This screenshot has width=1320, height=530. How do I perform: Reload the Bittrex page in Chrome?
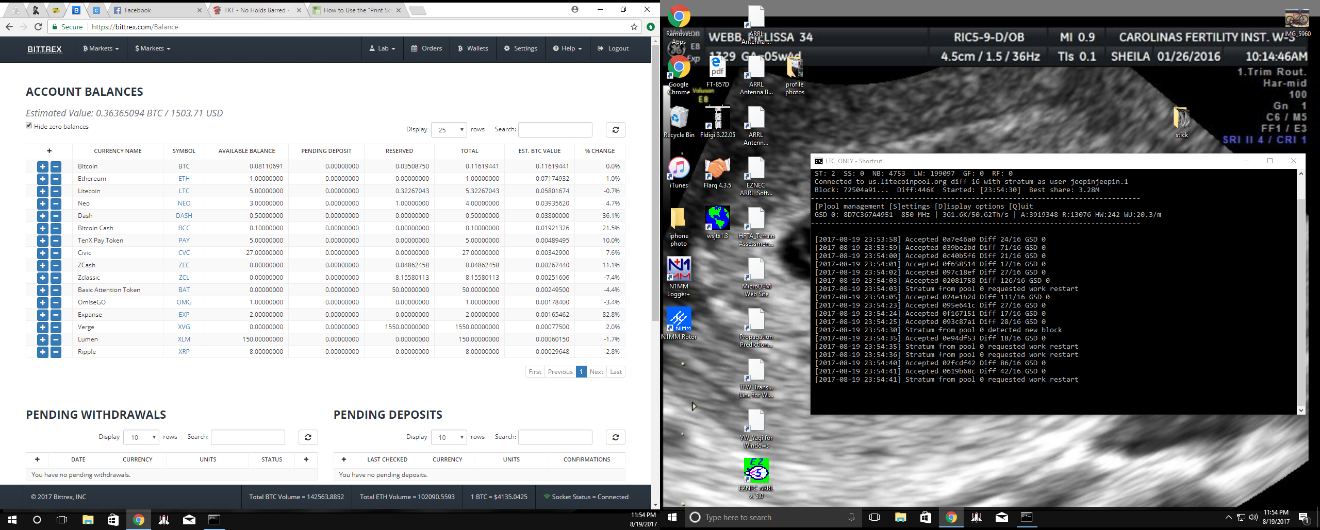click(x=38, y=27)
